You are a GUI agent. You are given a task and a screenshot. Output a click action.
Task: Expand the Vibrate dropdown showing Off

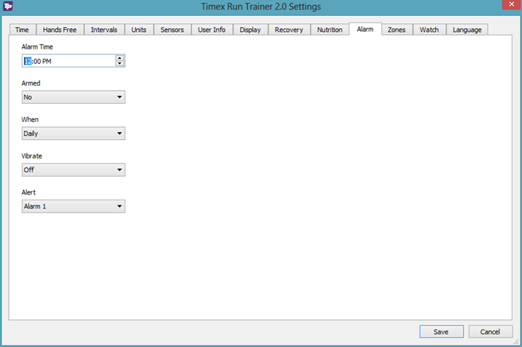click(73, 170)
